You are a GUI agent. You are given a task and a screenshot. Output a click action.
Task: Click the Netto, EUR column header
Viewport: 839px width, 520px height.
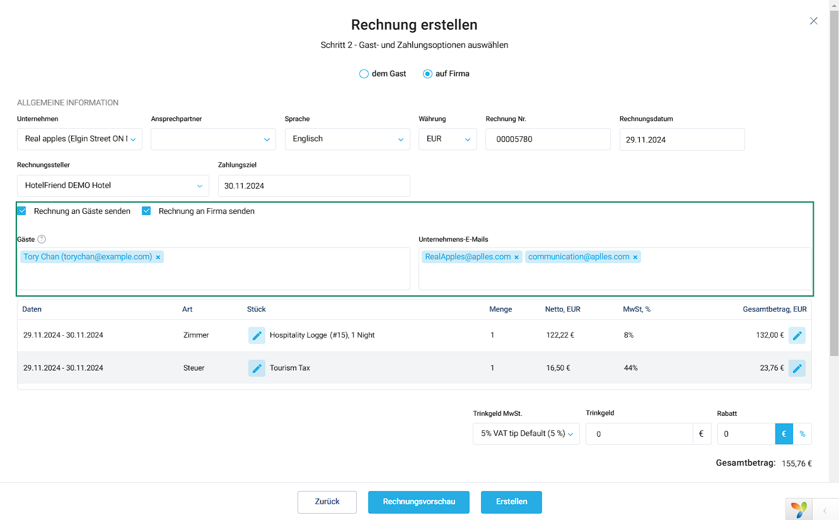click(563, 309)
